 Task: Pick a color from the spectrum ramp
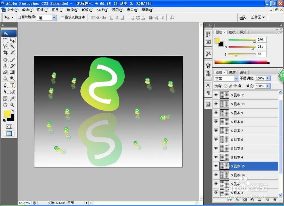point(242,62)
